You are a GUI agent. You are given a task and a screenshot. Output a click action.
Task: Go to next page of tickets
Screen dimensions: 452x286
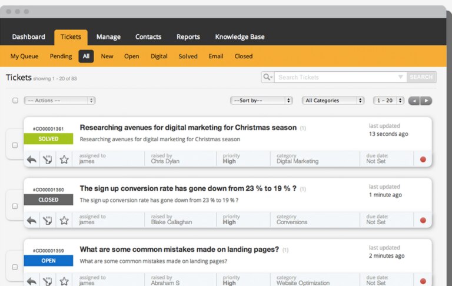(x=426, y=101)
